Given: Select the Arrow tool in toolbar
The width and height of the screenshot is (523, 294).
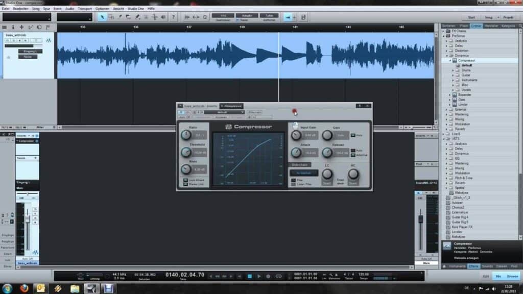Looking at the screenshot, I should (x=102, y=17).
